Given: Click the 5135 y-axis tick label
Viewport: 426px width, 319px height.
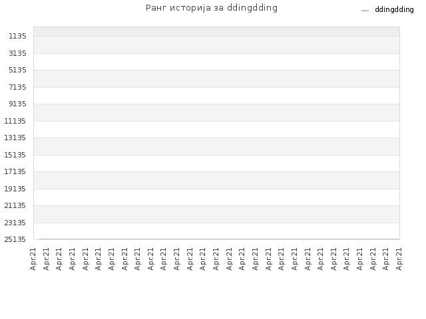Looking at the screenshot, I should [17, 70].
